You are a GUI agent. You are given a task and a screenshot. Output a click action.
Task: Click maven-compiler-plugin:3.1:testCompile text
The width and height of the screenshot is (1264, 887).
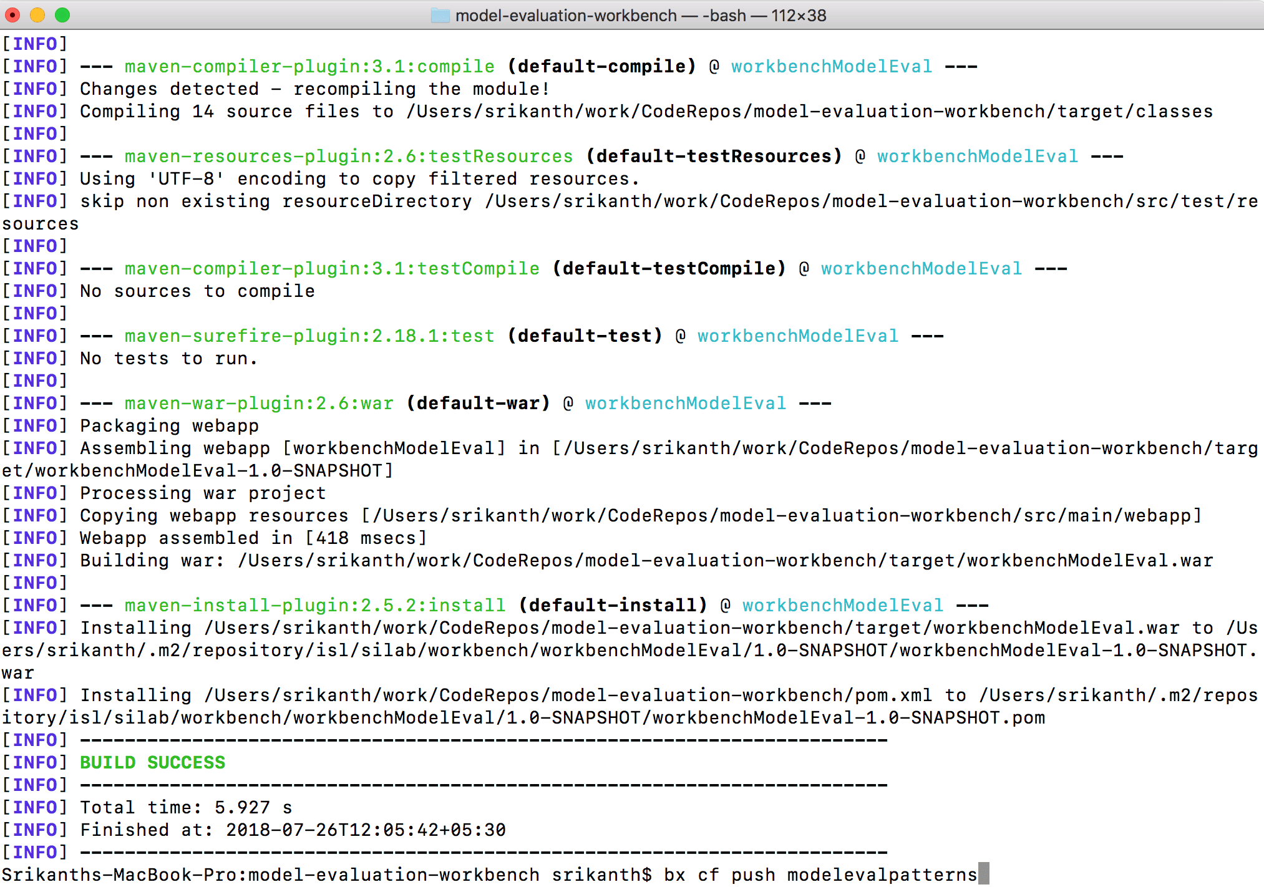tap(332, 268)
